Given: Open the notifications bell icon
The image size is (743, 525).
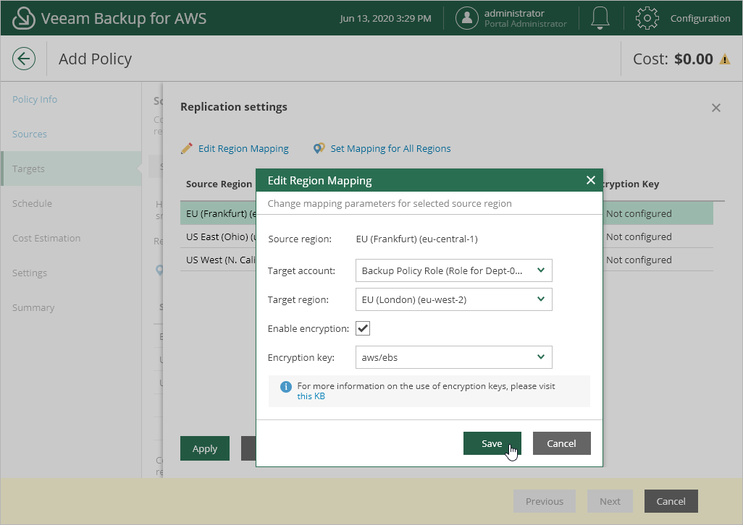Looking at the screenshot, I should coord(600,18).
